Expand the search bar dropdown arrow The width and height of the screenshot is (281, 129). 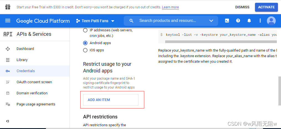(211, 21)
